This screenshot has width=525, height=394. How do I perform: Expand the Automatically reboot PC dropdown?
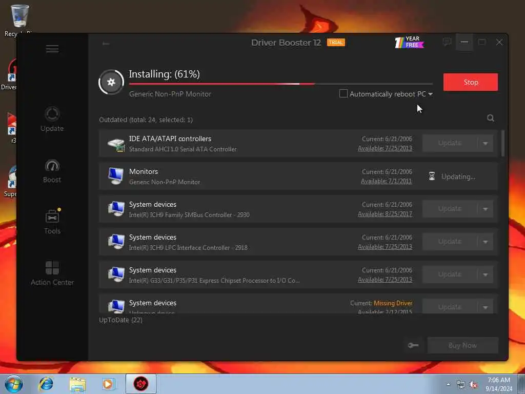pyautogui.click(x=430, y=94)
